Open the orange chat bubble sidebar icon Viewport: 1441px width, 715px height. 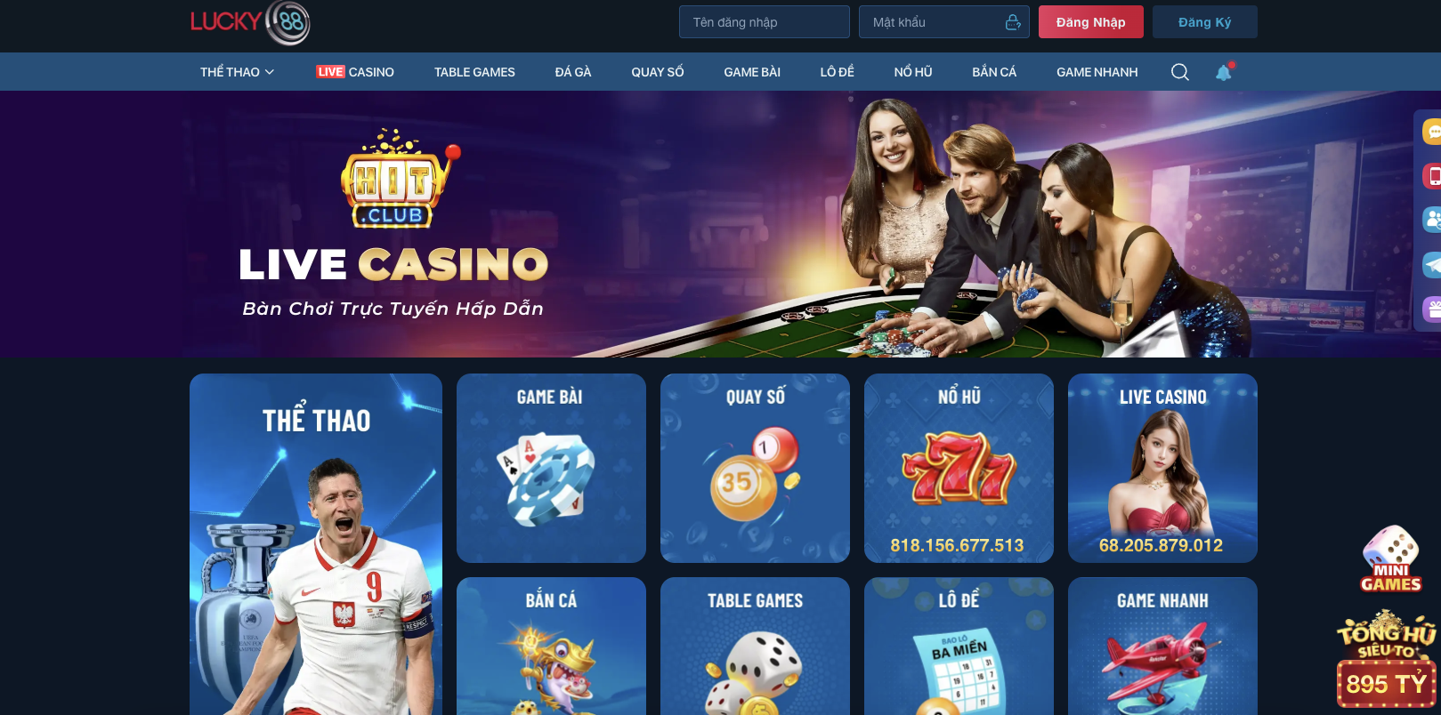pos(1432,132)
